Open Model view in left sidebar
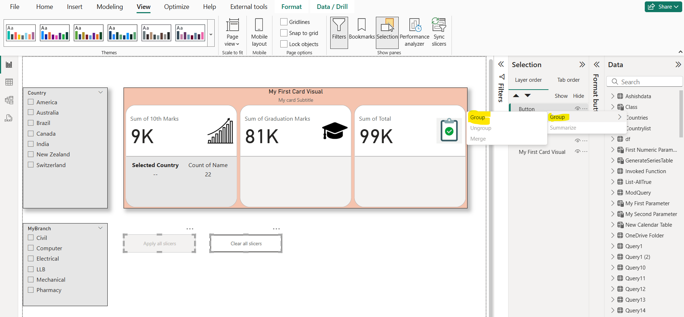 pos(9,100)
